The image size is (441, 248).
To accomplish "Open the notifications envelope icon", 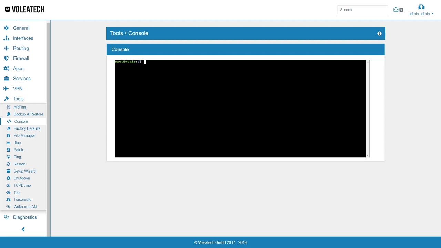I will (x=396, y=10).
